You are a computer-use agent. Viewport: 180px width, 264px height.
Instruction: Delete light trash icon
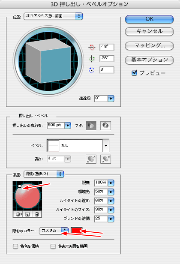[37, 214]
